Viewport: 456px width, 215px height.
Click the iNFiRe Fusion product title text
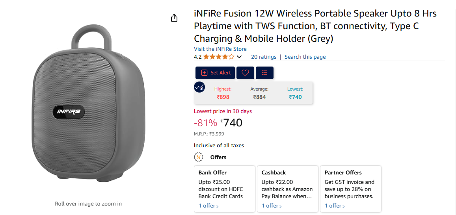coord(315,26)
